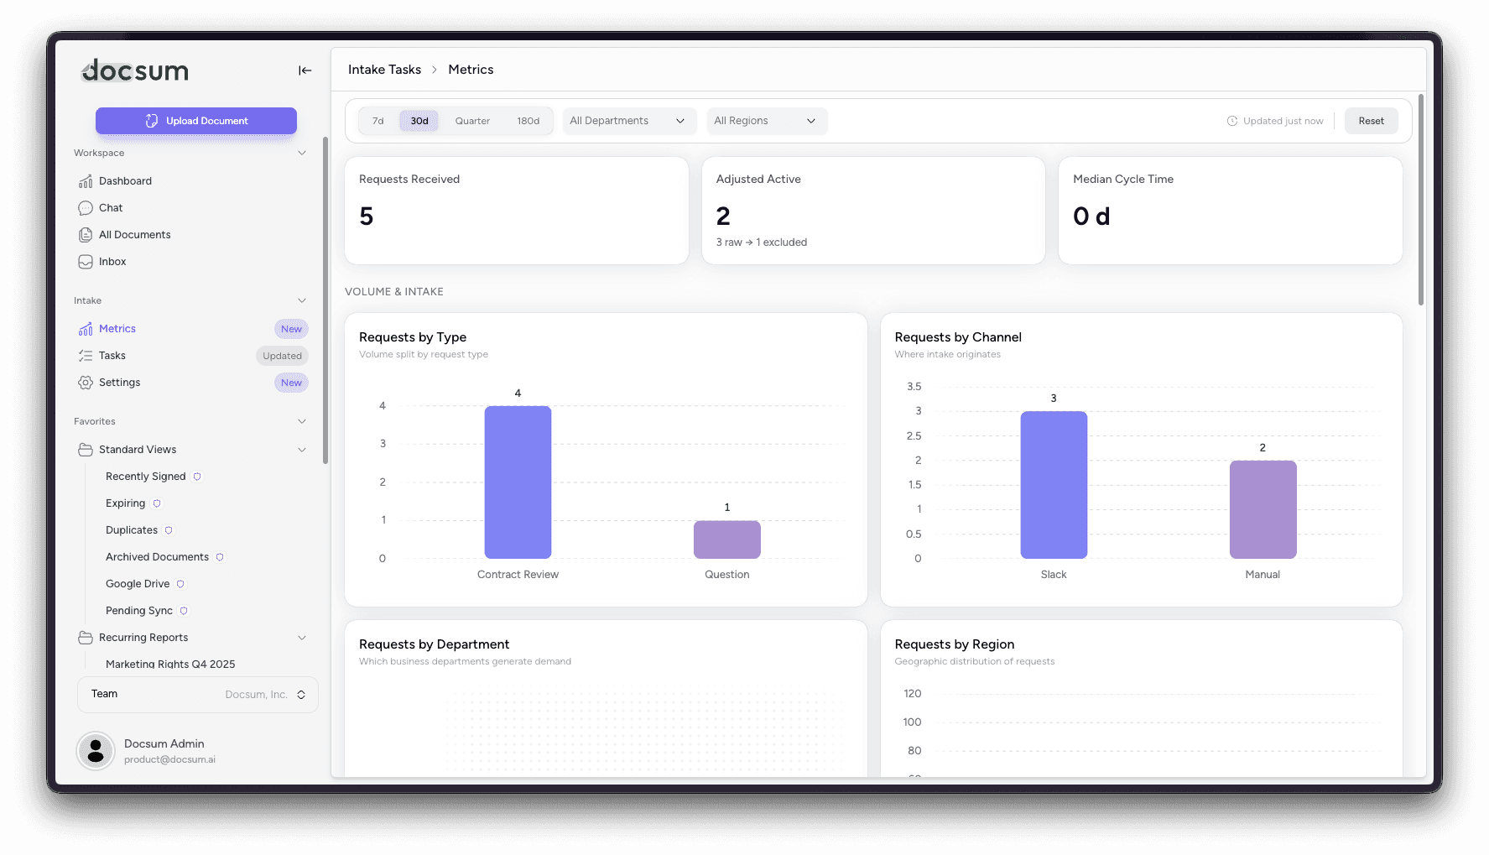Open the Google Drive view
This screenshot has width=1489, height=855.
138,584
